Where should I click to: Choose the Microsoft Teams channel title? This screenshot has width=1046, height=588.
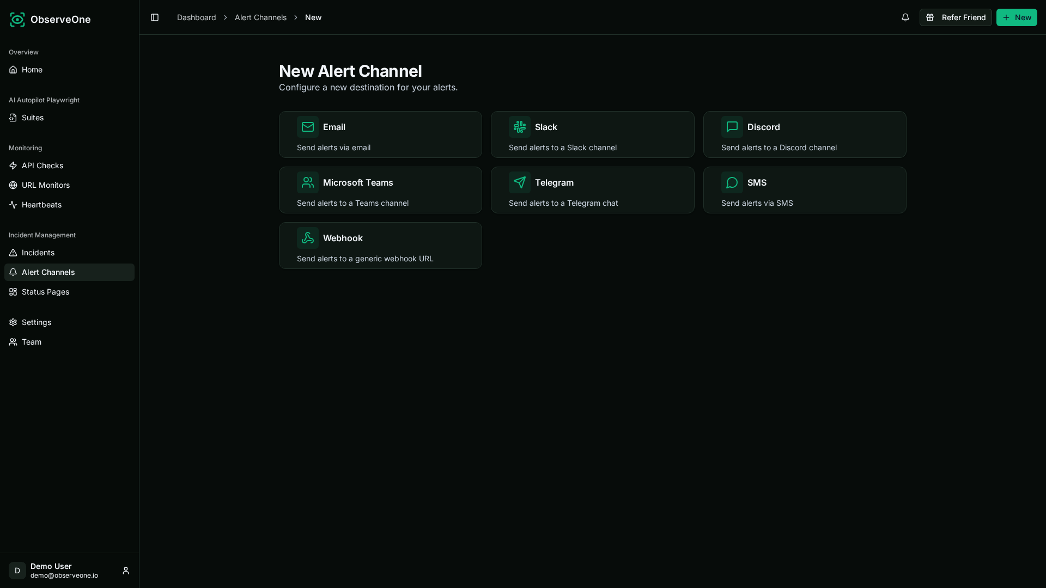pos(358,182)
